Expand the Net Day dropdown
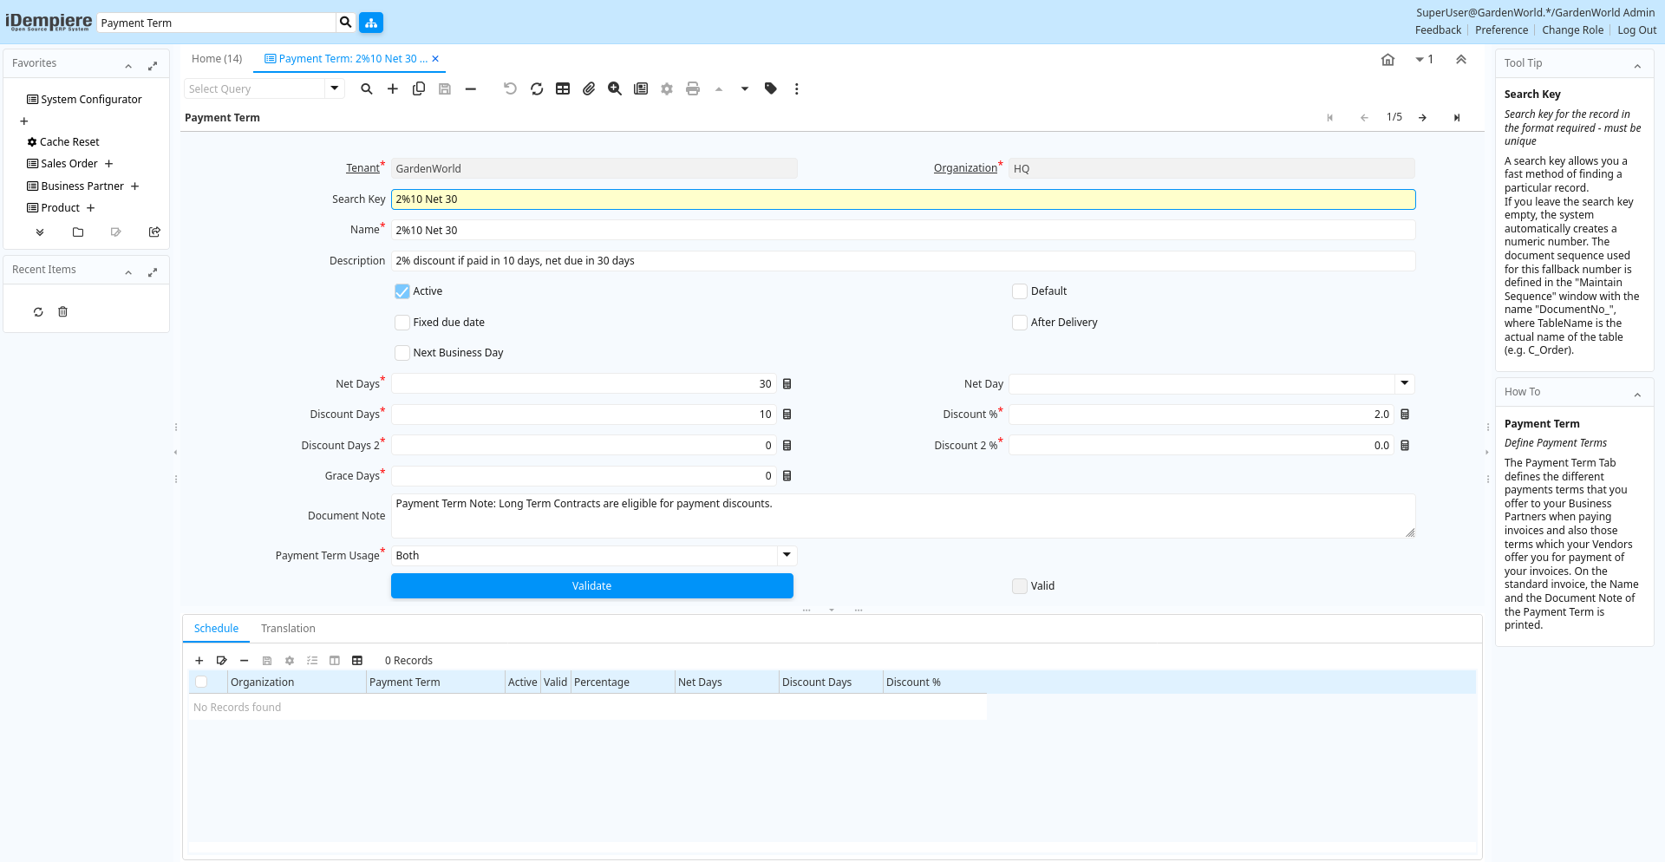The image size is (1665, 862). 1404,383
